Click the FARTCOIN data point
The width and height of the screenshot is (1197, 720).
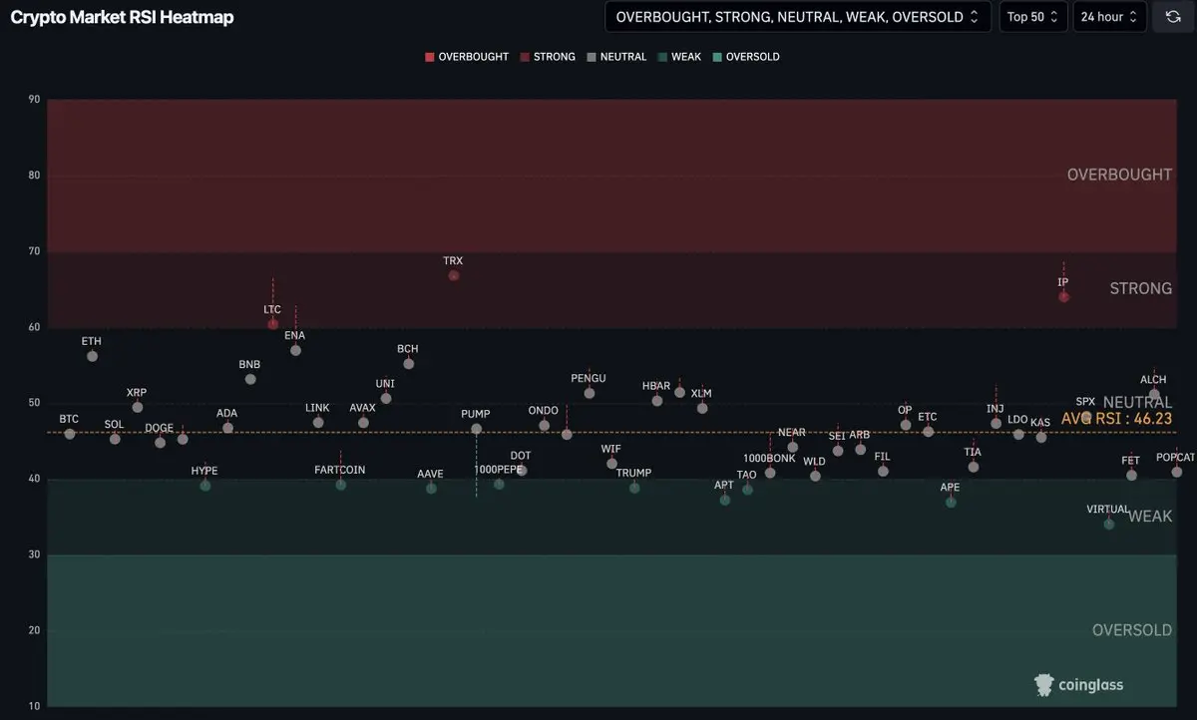click(341, 485)
